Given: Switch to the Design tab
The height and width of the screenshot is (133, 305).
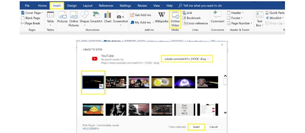Looking at the screenshot, I should point(72,6).
